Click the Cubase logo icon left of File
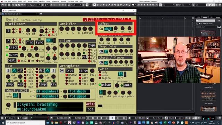This screenshot has width=222, height=125. point(2,1)
